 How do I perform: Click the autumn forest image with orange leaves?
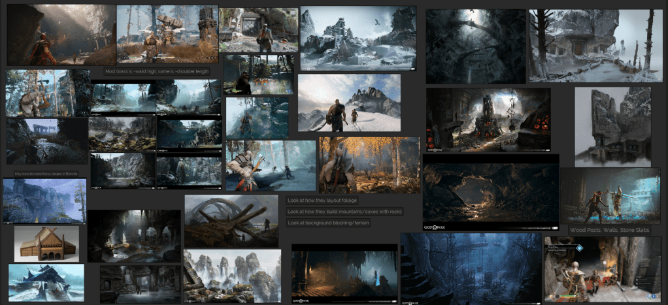[369, 165]
